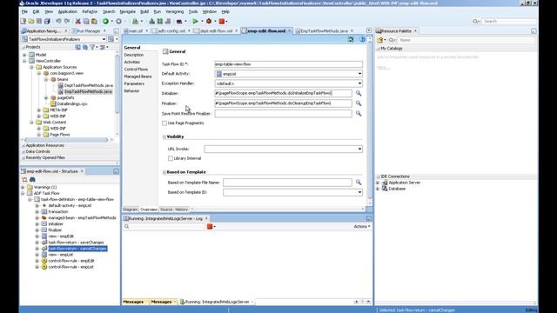Click the Copy toolbar icon
This screenshot has width=557, height=313.
tap(86, 21)
